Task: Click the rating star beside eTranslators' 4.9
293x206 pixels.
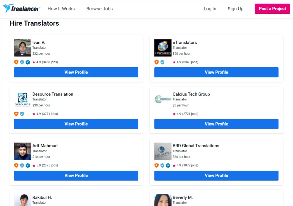Action: [x=174, y=62]
